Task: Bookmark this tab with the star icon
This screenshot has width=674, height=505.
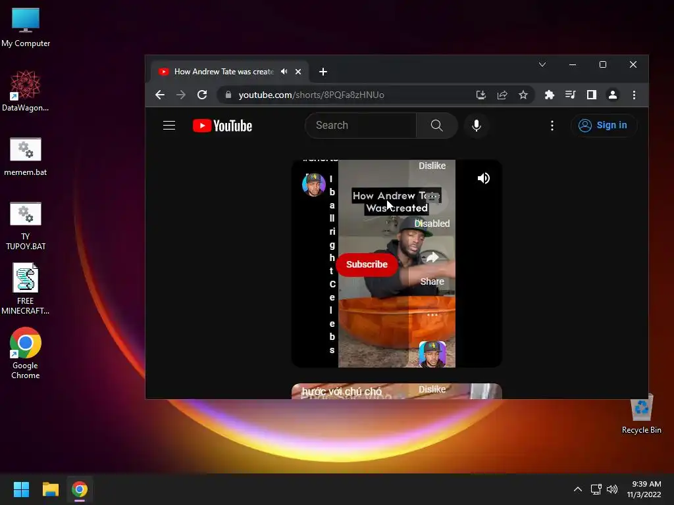Action: click(523, 95)
